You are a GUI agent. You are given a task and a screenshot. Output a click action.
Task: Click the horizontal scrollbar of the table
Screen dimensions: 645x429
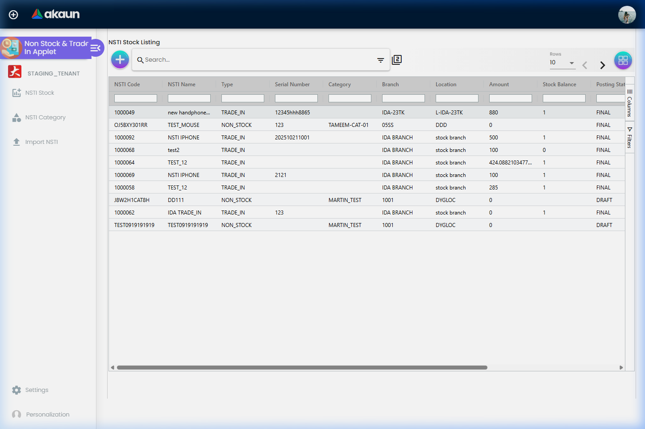(302, 368)
